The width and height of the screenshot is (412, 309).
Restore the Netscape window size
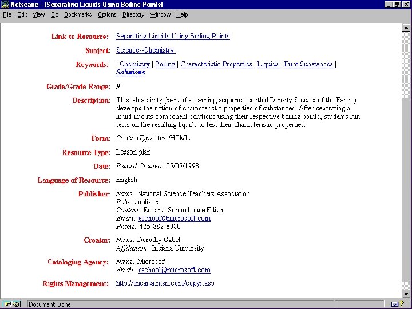click(397, 5)
